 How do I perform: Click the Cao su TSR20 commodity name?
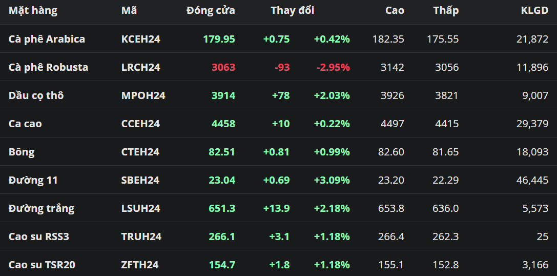point(42,265)
